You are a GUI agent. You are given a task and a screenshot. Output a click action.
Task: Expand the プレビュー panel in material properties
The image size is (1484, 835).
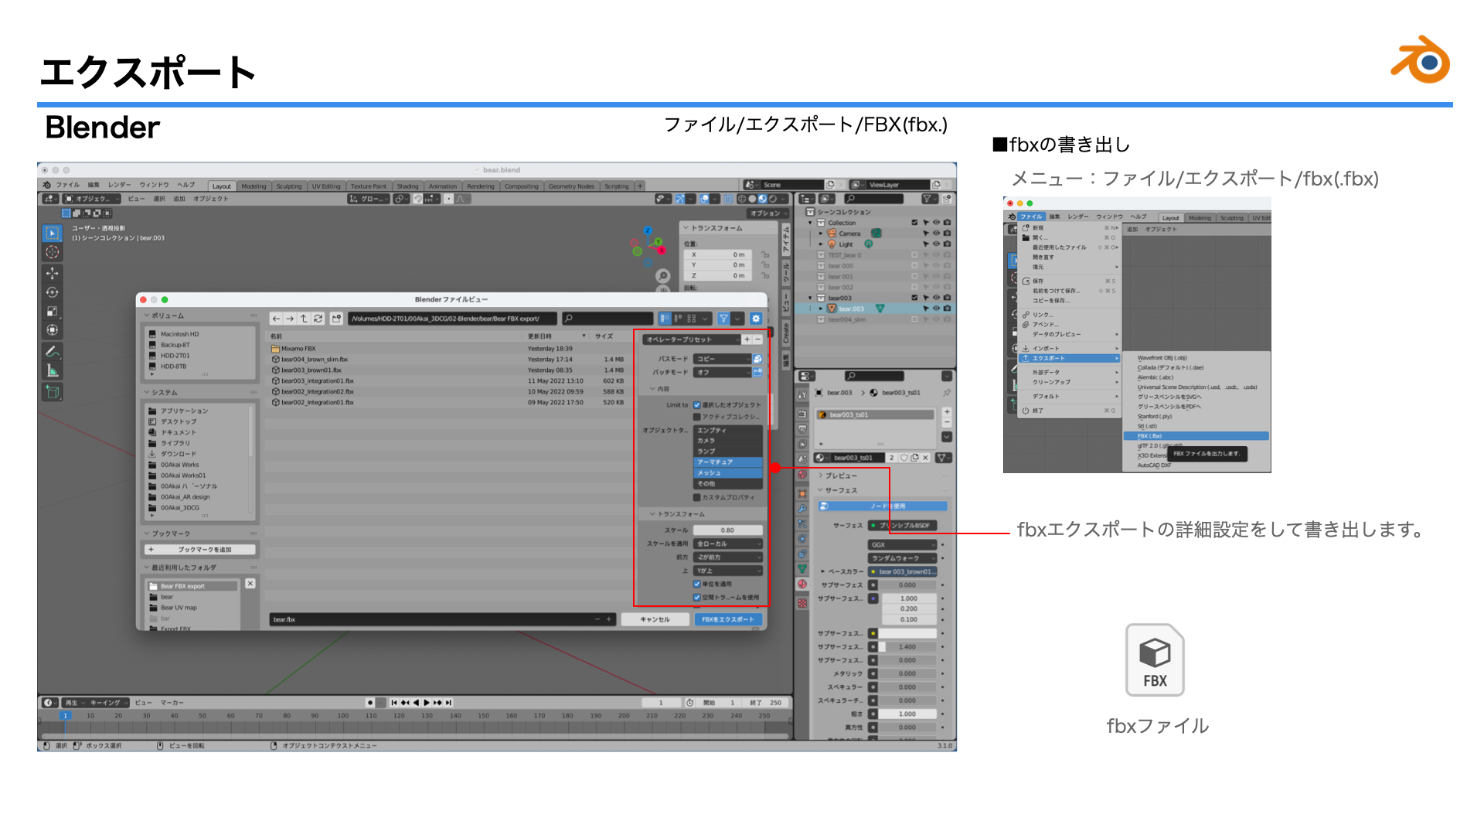point(837,475)
